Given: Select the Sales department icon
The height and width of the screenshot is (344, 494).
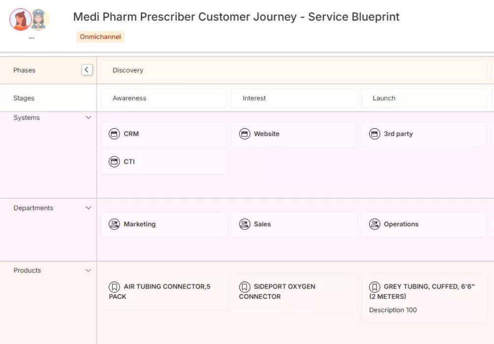Looking at the screenshot, I should [244, 224].
